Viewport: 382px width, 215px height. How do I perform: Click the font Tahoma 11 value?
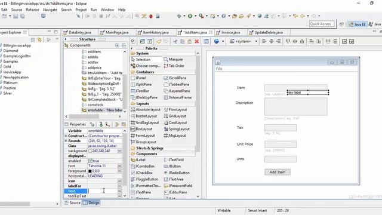pos(97,166)
